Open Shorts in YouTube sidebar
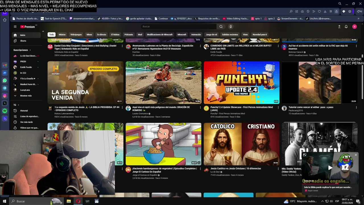The height and width of the screenshot is (205, 364). [26, 41]
